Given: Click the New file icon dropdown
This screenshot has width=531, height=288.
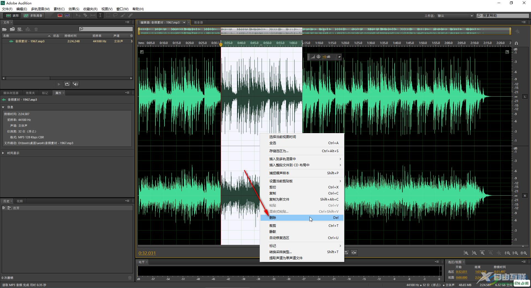Looking at the screenshot, I should tap(20, 29).
